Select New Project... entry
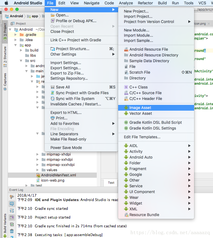This screenshot has height=238, width=213. [x=156, y=11]
